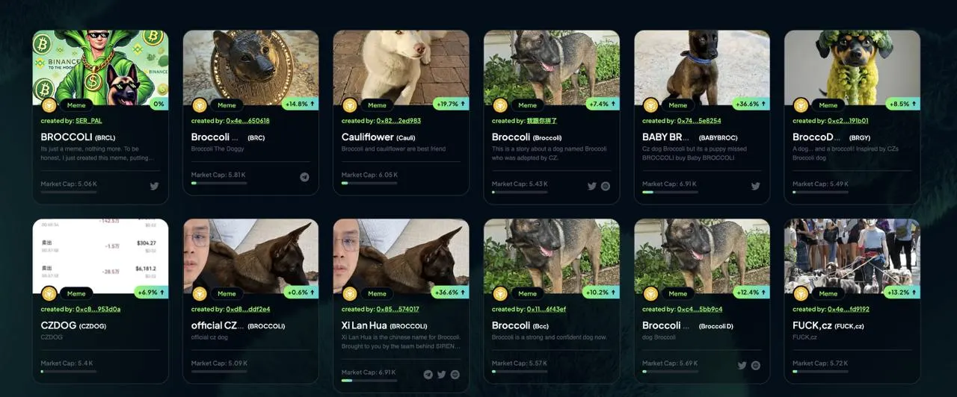Open website globe icon on Broccoli (Broccoli) card
The height and width of the screenshot is (397, 957).
(x=606, y=187)
